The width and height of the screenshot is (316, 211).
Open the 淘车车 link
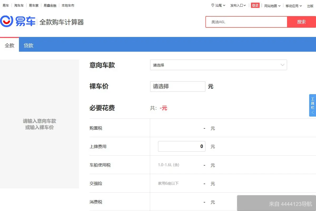pos(19,5)
